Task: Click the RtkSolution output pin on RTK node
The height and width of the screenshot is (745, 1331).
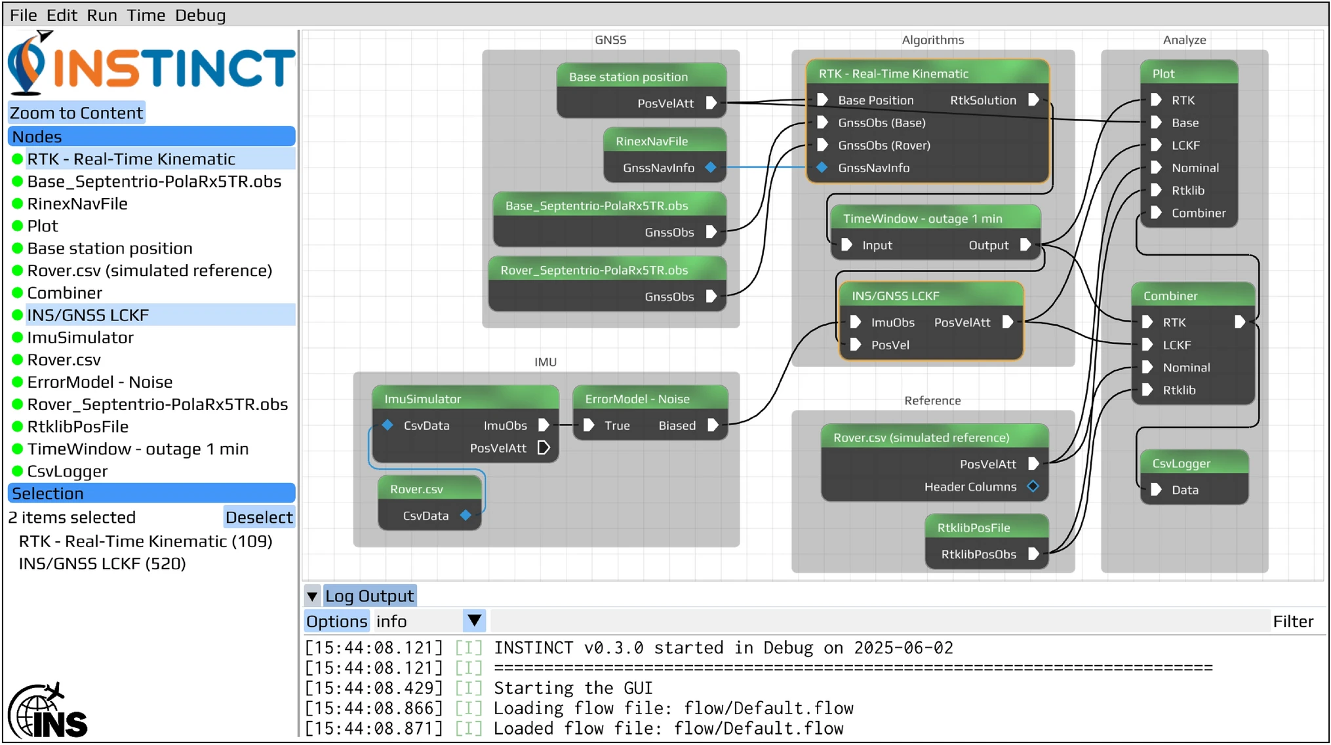Action: [x=1033, y=100]
